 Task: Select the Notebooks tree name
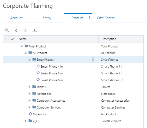[x=44, y=94]
